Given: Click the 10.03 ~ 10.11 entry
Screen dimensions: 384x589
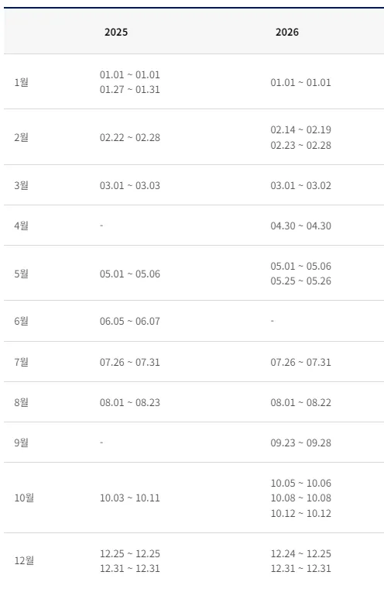Looking at the screenshot, I should coord(130,498).
